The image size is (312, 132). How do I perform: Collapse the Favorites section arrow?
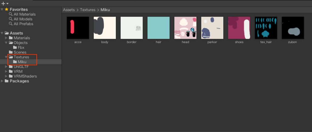click(2, 9)
